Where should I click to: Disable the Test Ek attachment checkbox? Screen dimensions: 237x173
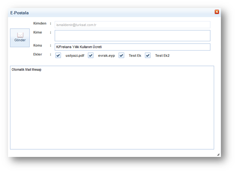click(121, 55)
